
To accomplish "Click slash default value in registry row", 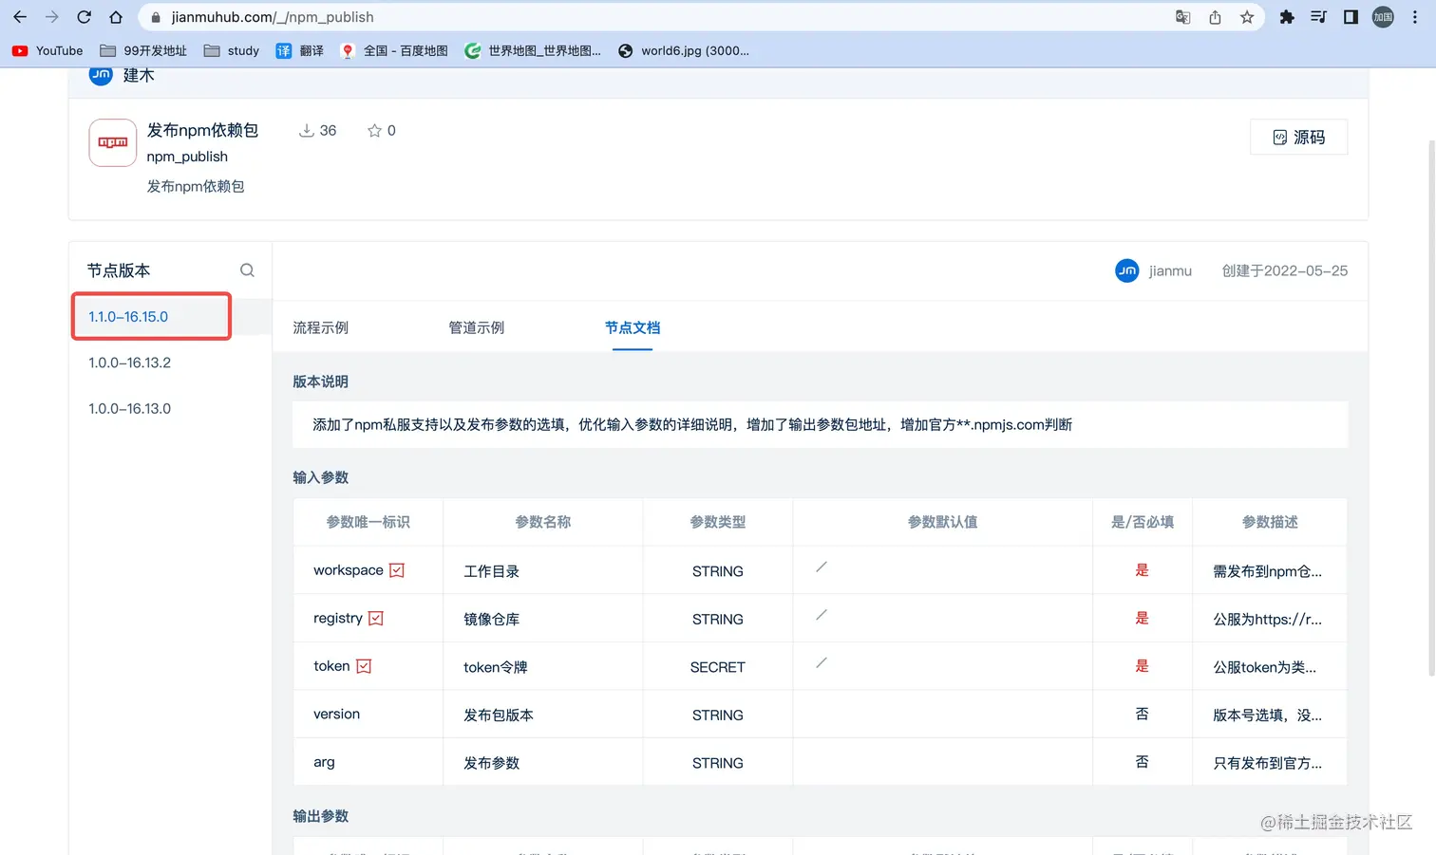I will 822,615.
